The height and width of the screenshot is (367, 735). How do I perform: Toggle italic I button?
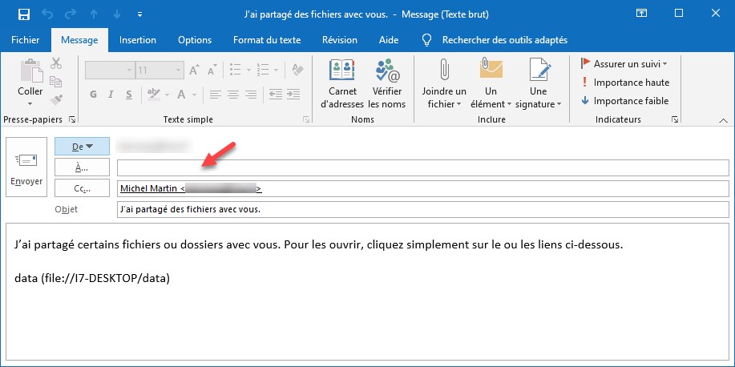tap(111, 95)
